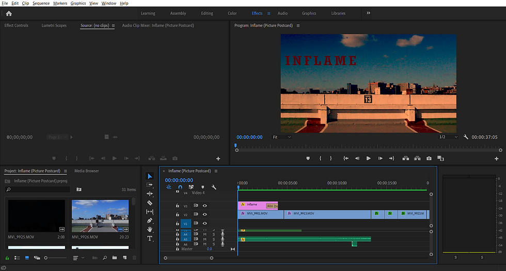Switch to Editing workspace
This screenshot has width=506, height=271.
(207, 13)
